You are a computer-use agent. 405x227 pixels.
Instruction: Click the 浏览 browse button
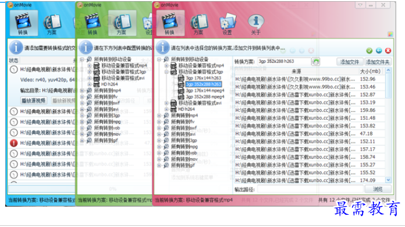pos(378,189)
